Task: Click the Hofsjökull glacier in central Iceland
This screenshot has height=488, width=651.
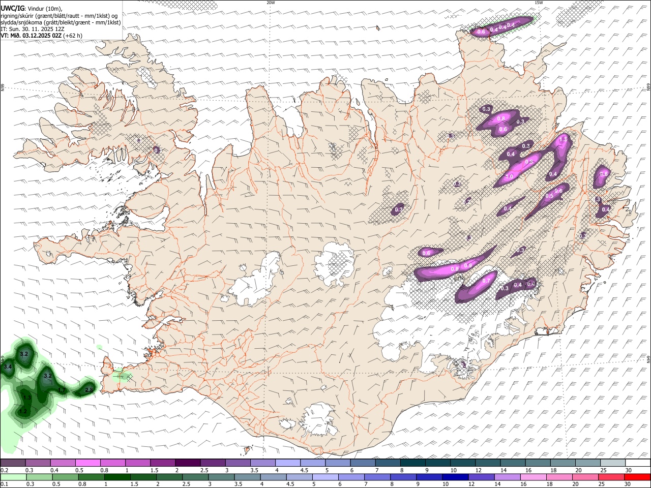Action: pyautogui.click(x=334, y=264)
